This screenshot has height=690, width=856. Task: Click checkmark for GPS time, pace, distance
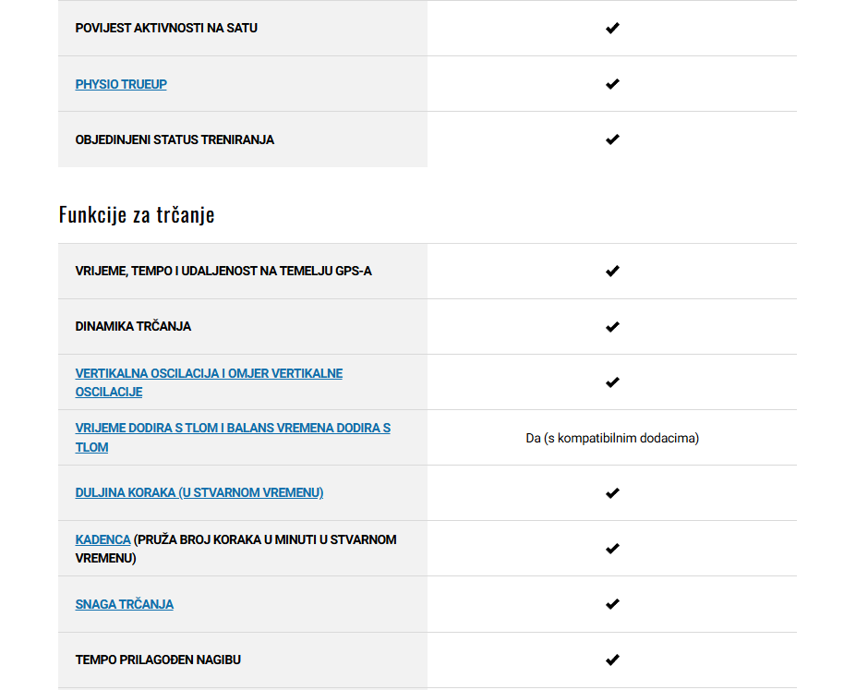(612, 272)
